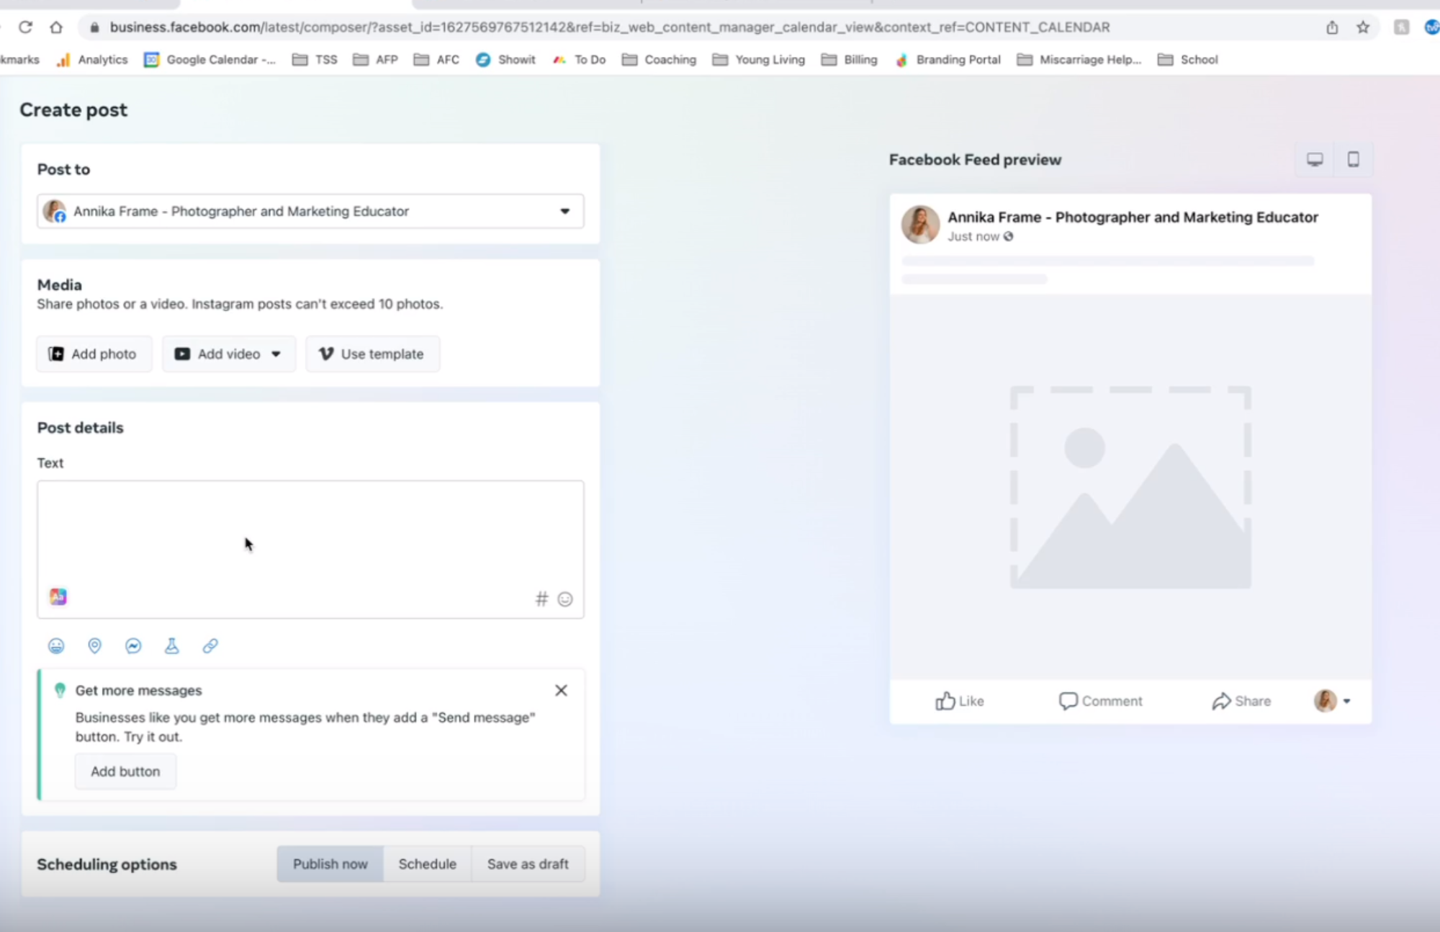Open text styling with the Aa icon

(x=58, y=596)
